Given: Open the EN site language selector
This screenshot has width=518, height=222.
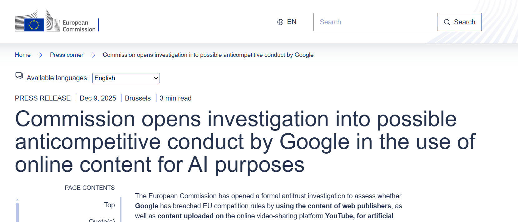Looking at the screenshot, I should point(291,22).
